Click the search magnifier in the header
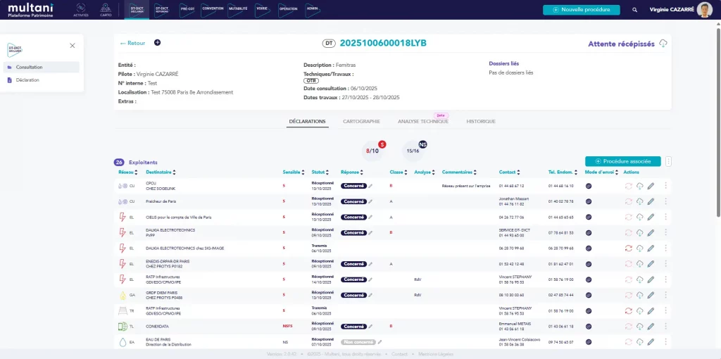This screenshot has height=359, width=721. (635, 10)
